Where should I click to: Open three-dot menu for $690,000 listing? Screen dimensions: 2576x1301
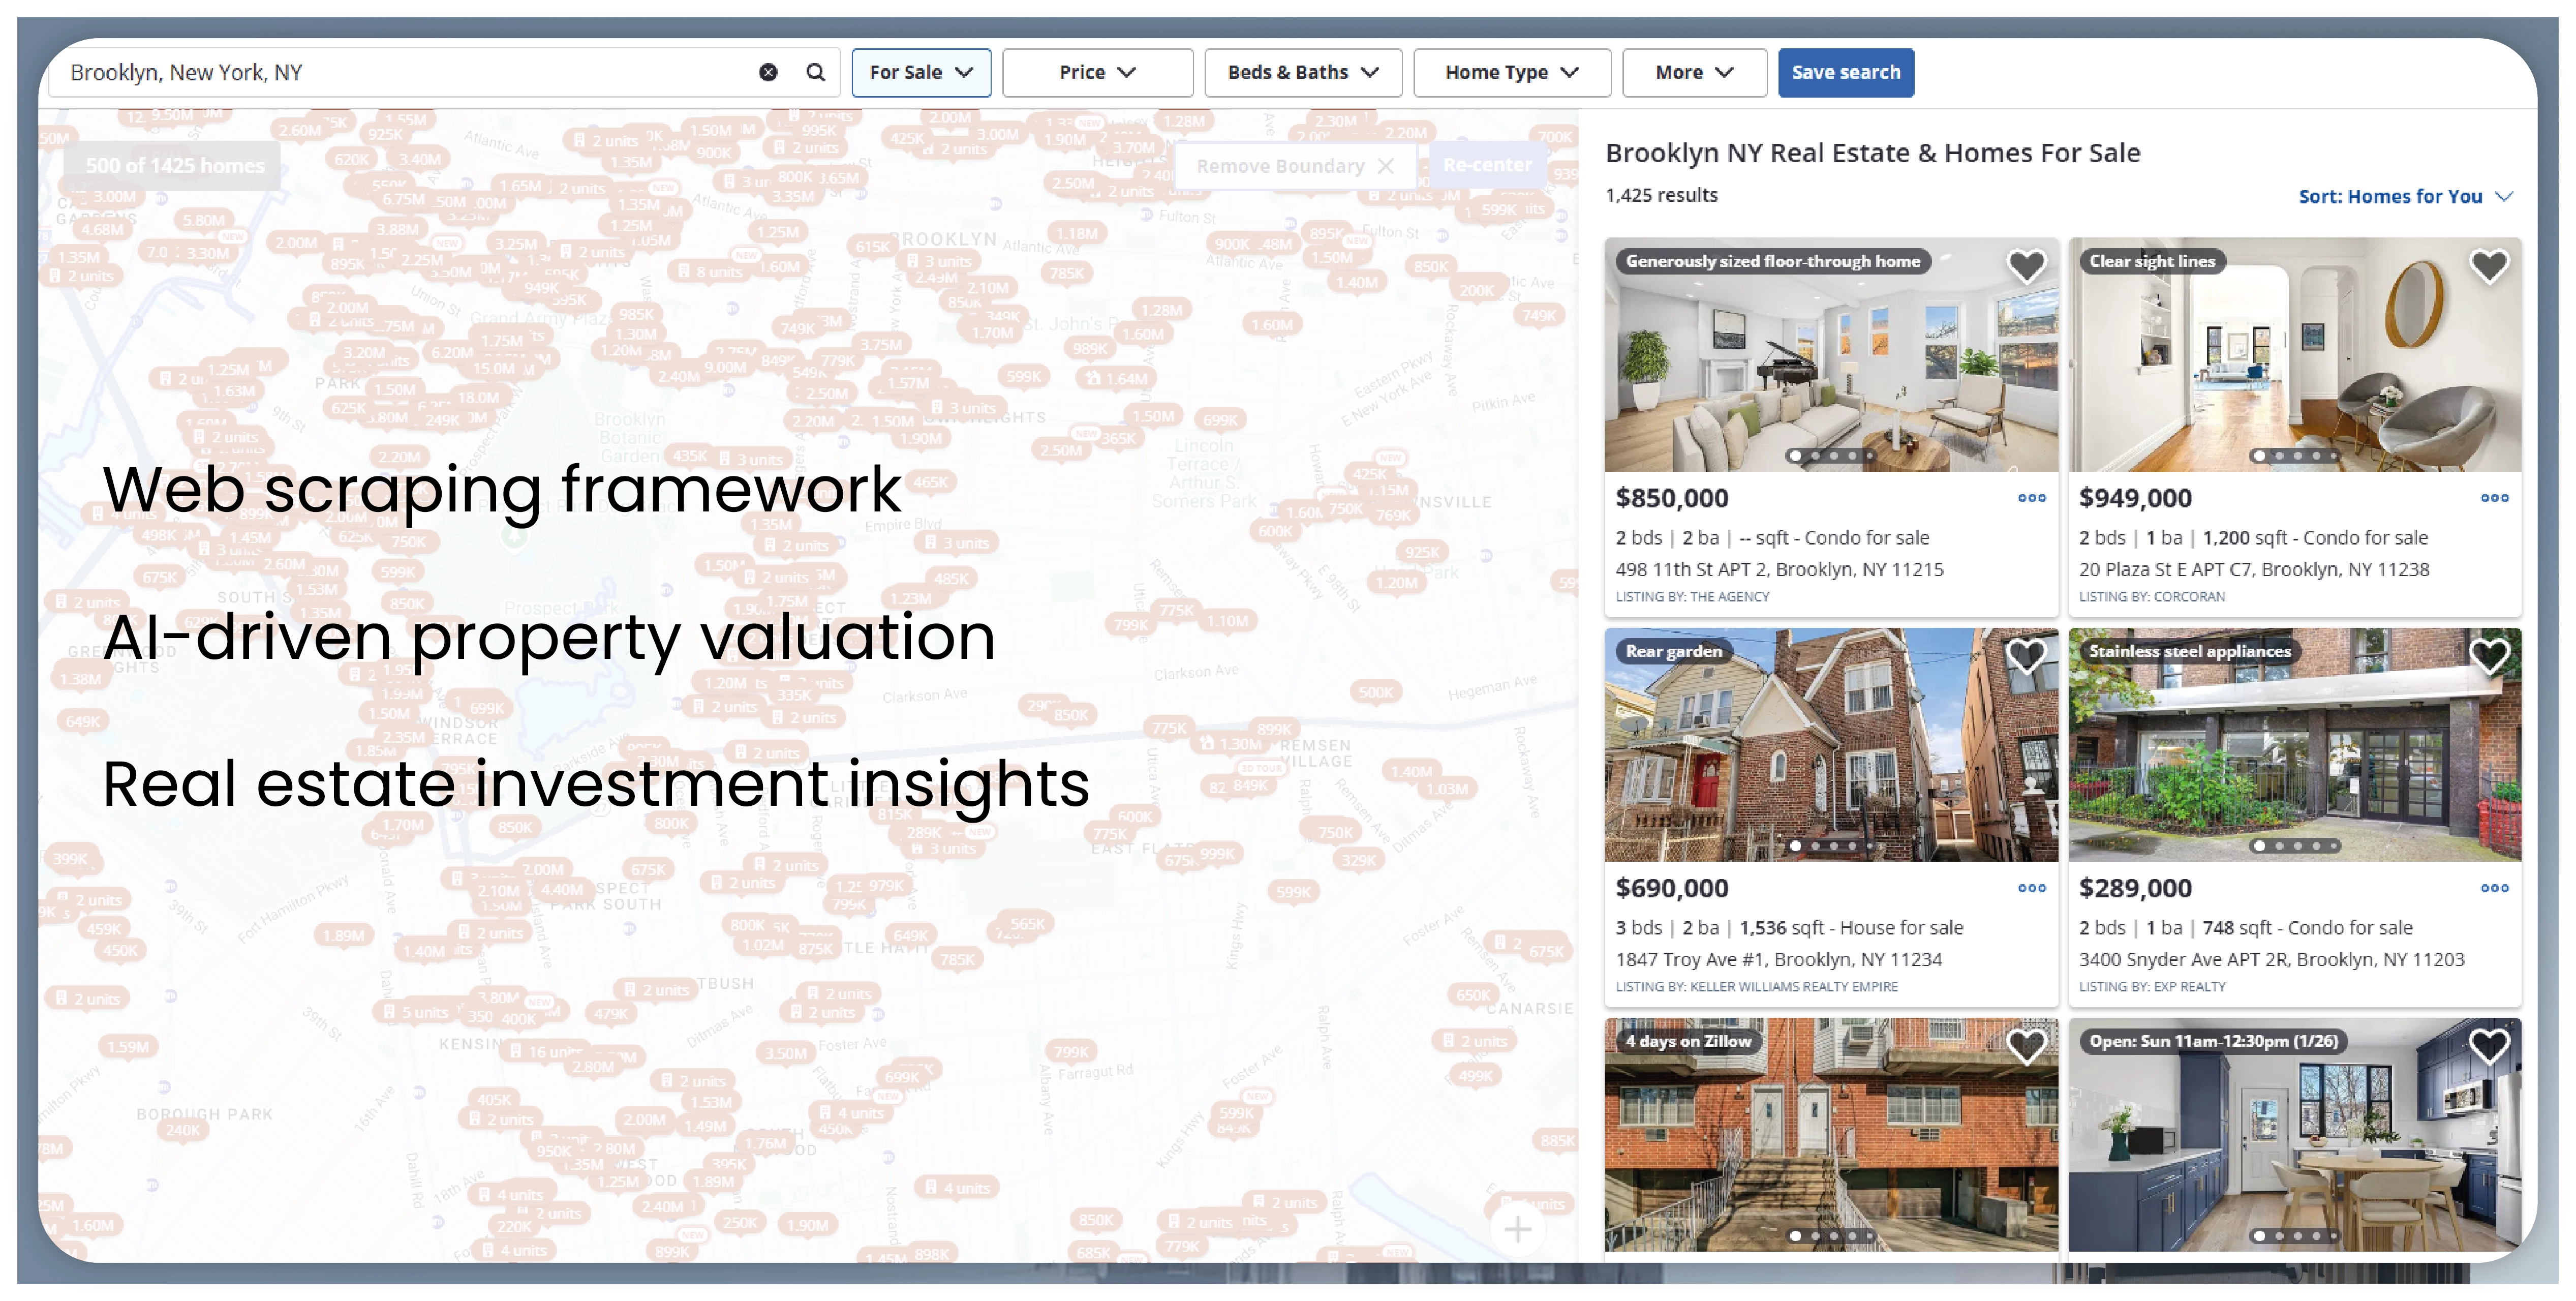tap(2031, 888)
